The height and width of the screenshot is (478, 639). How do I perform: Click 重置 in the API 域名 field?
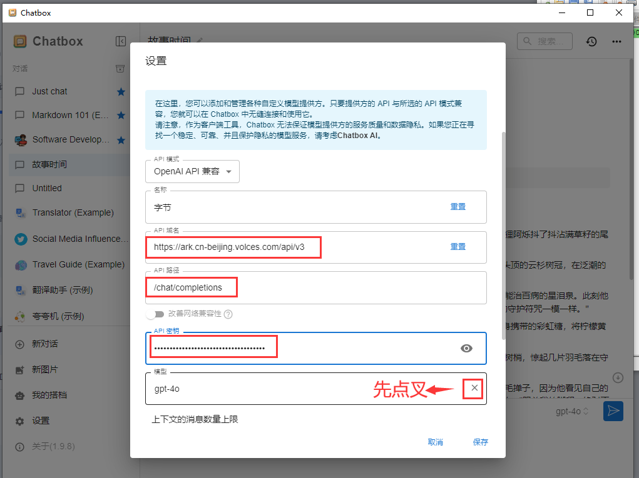[458, 247]
